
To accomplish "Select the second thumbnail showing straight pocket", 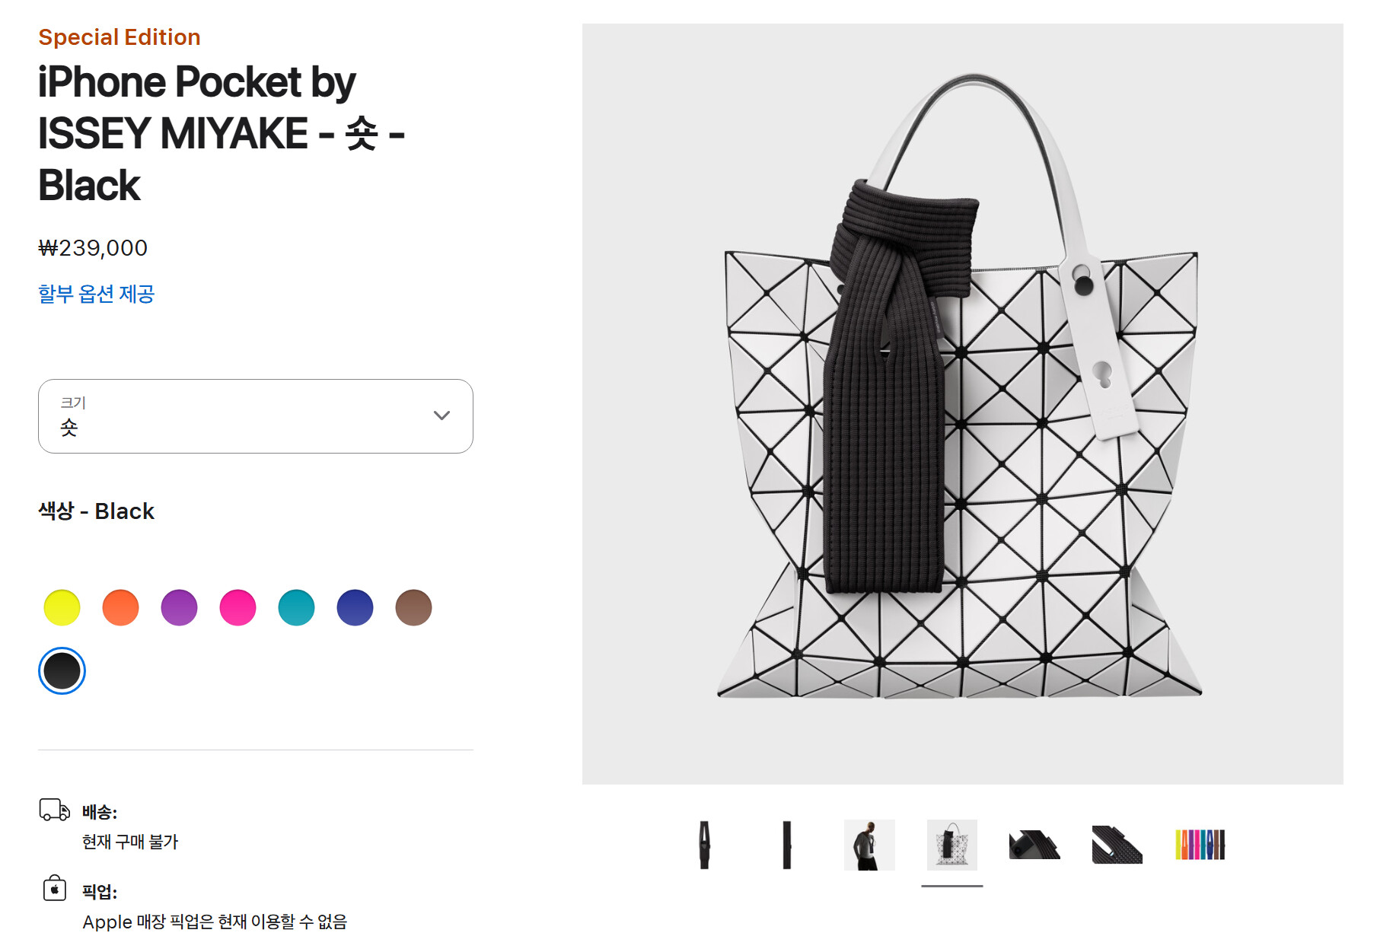I will pos(787,845).
